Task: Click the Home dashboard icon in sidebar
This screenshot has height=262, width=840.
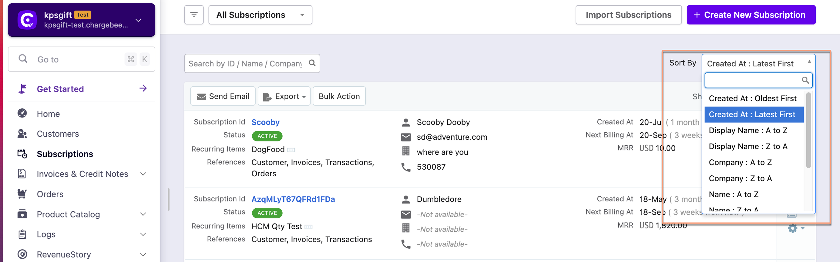Action: click(22, 113)
